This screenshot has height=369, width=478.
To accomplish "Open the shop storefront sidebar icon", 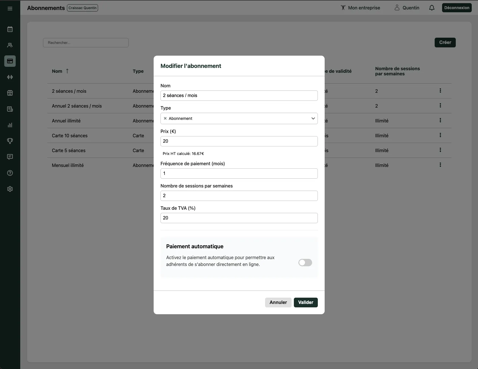I will click(x=10, y=93).
